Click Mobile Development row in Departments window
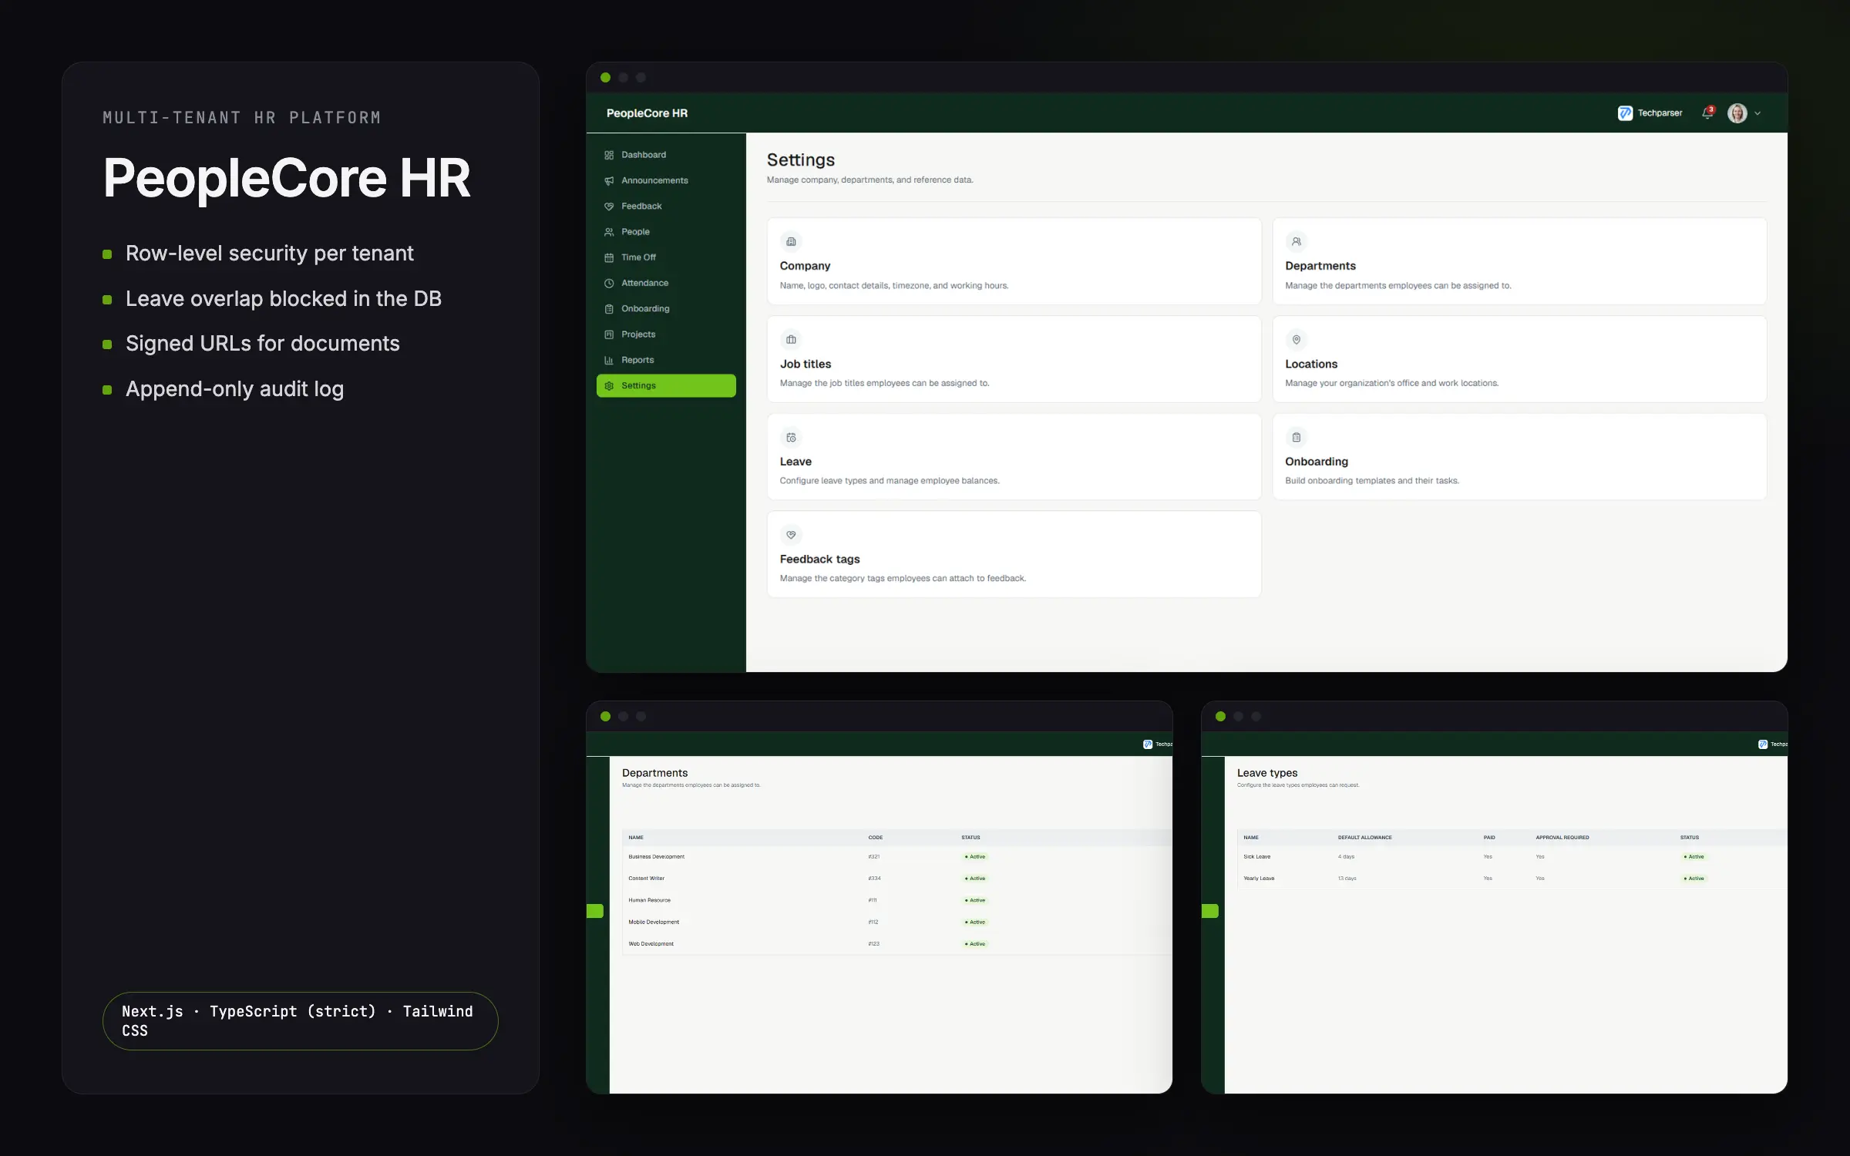This screenshot has width=1850, height=1156. tap(897, 922)
